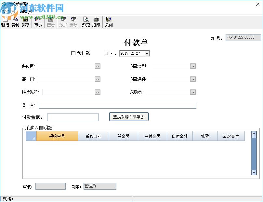263x202 pixels.
Task: Expand the 付款类型 payment type dropdown
Action: 193,66
